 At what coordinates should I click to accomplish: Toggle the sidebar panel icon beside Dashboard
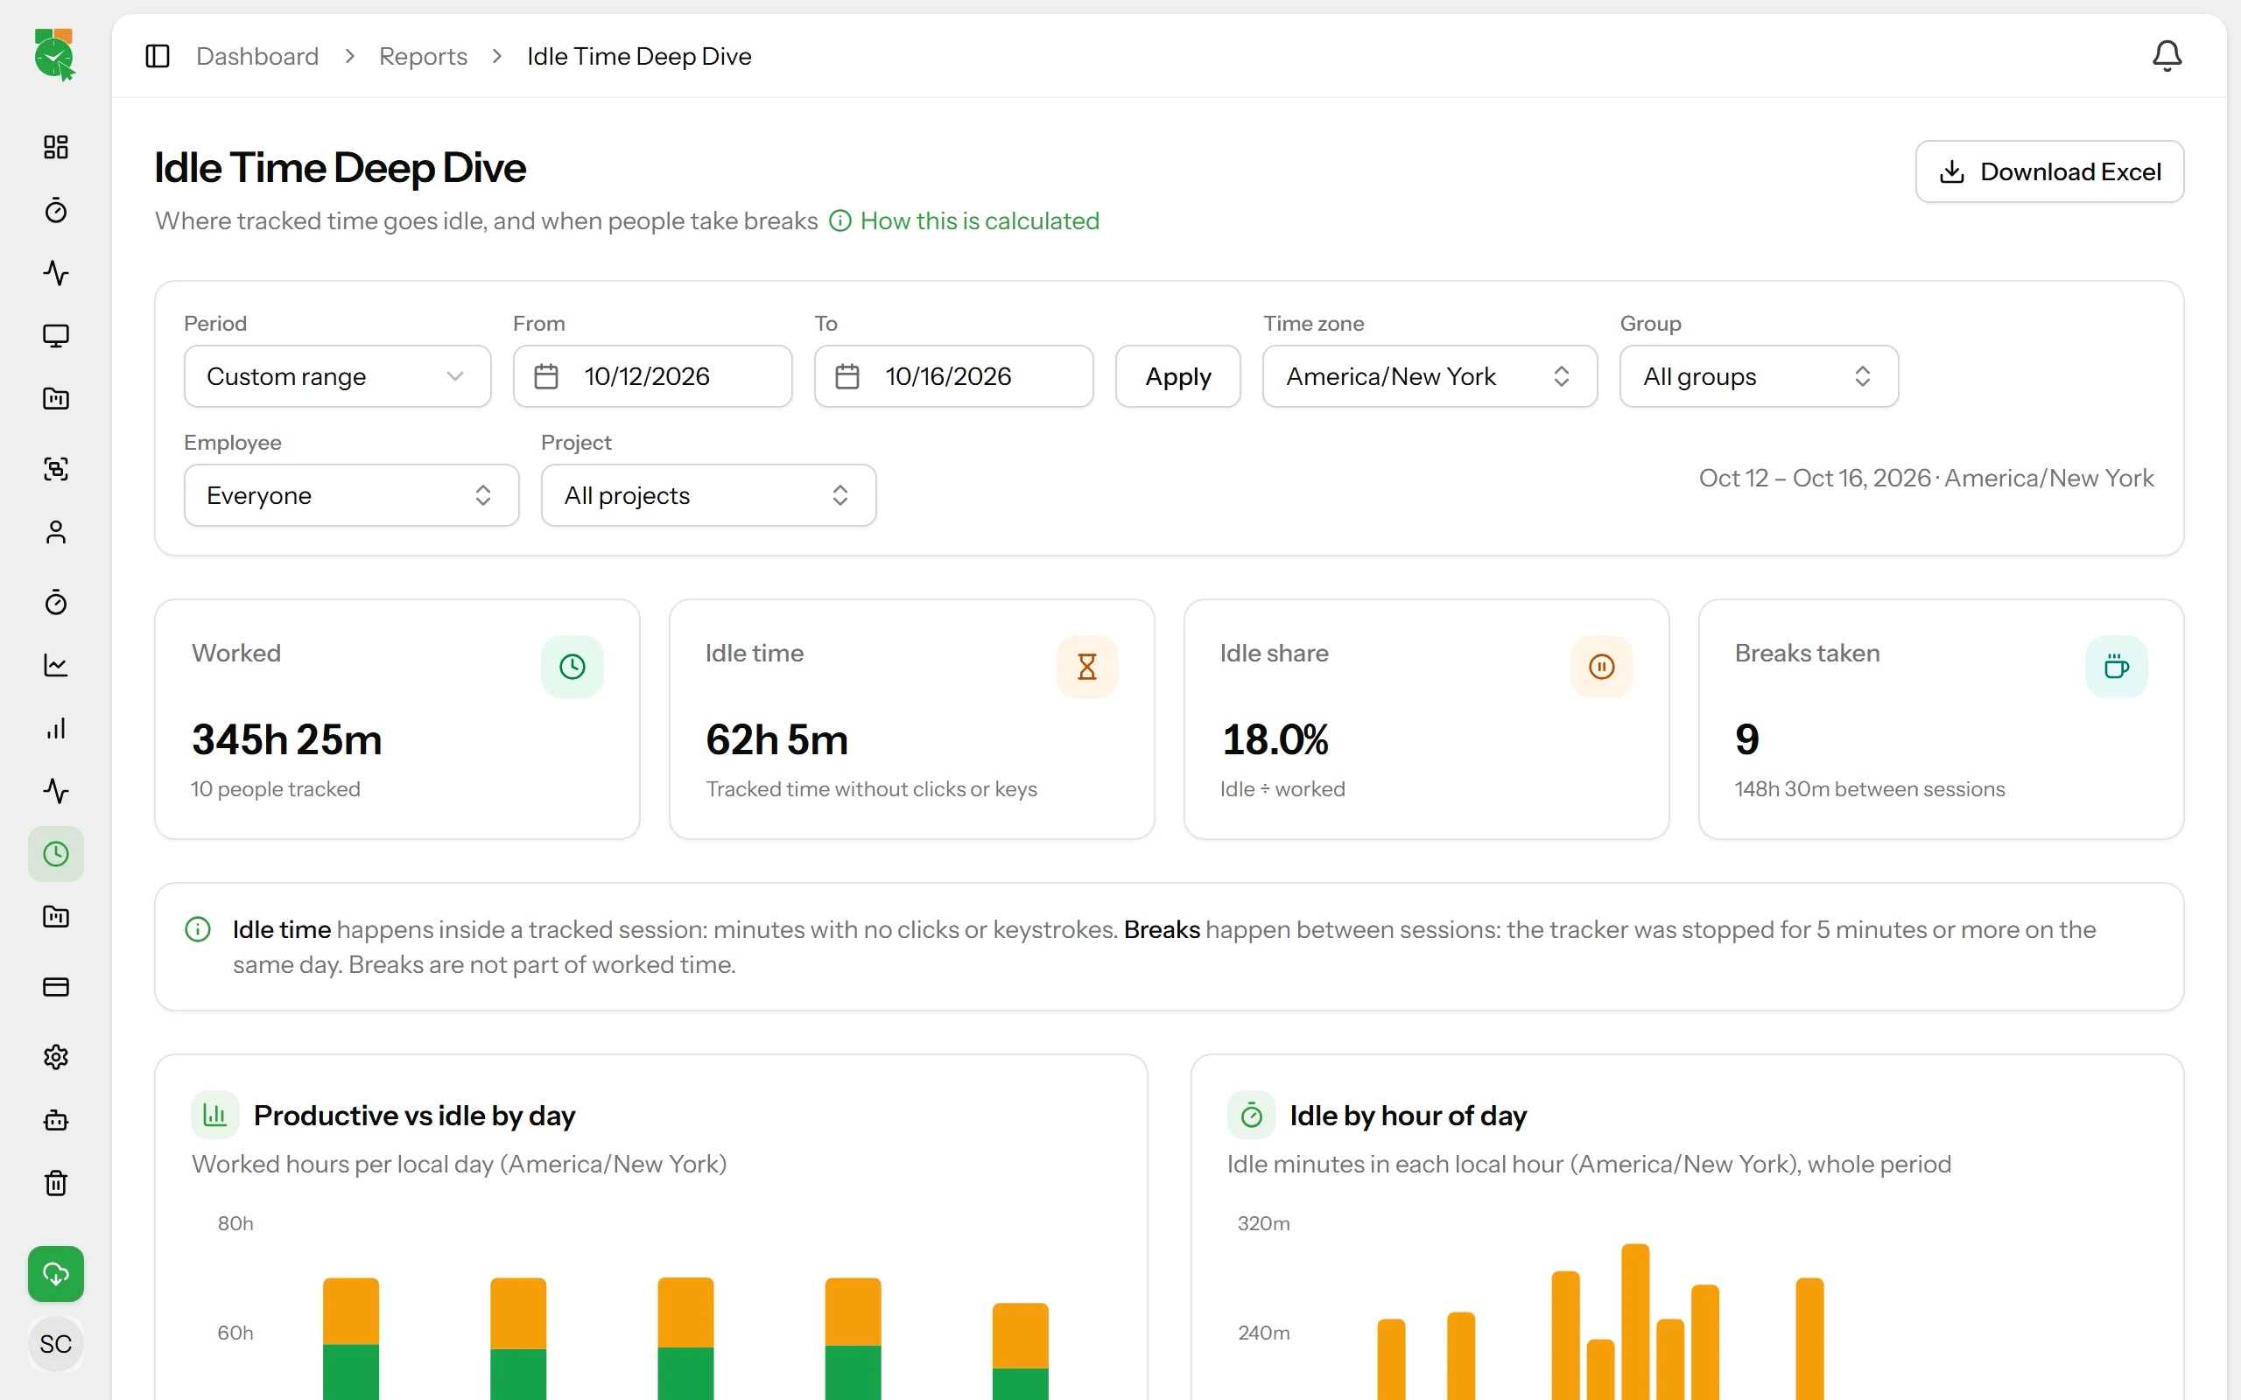click(158, 57)
